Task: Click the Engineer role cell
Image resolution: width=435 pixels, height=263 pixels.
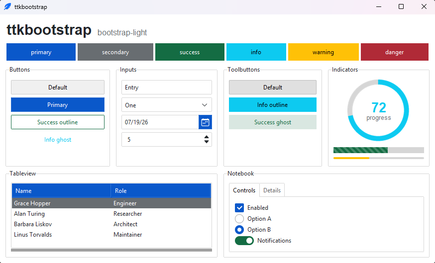Action: (125, 203)
